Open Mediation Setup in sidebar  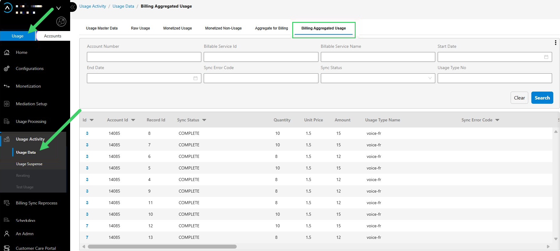click(x=31, y=104)
